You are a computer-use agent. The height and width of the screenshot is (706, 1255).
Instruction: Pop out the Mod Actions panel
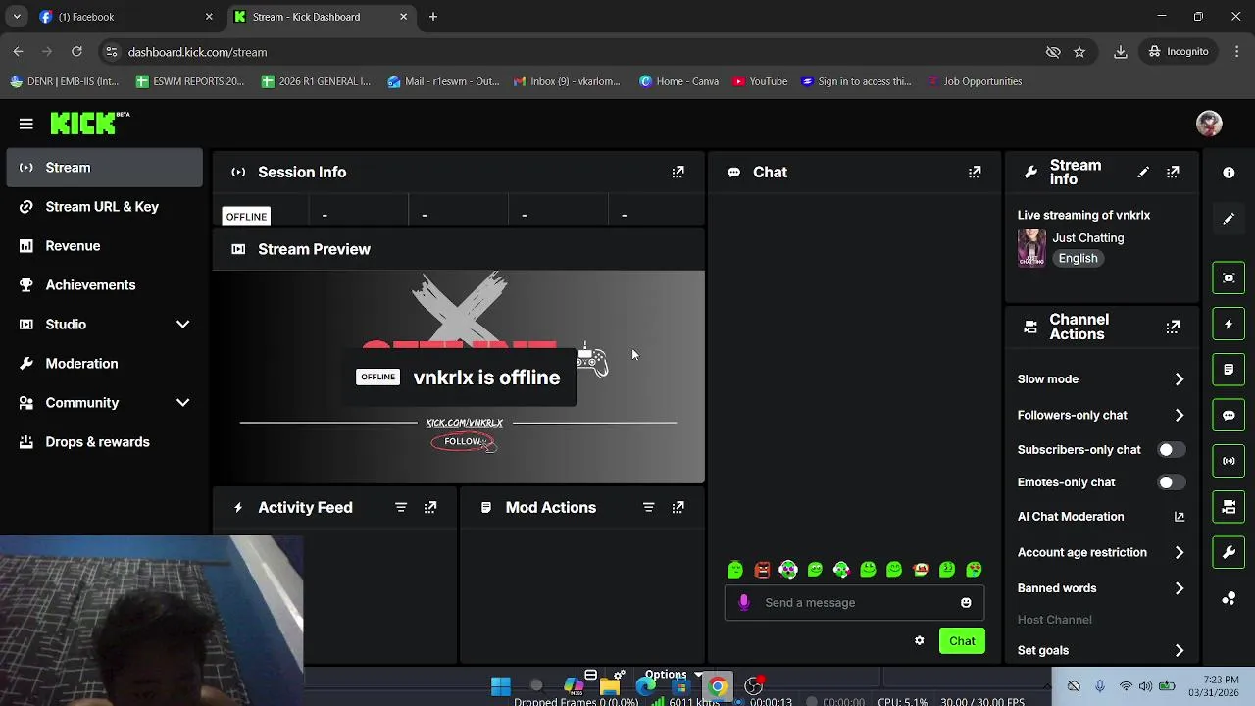[678, 507]
